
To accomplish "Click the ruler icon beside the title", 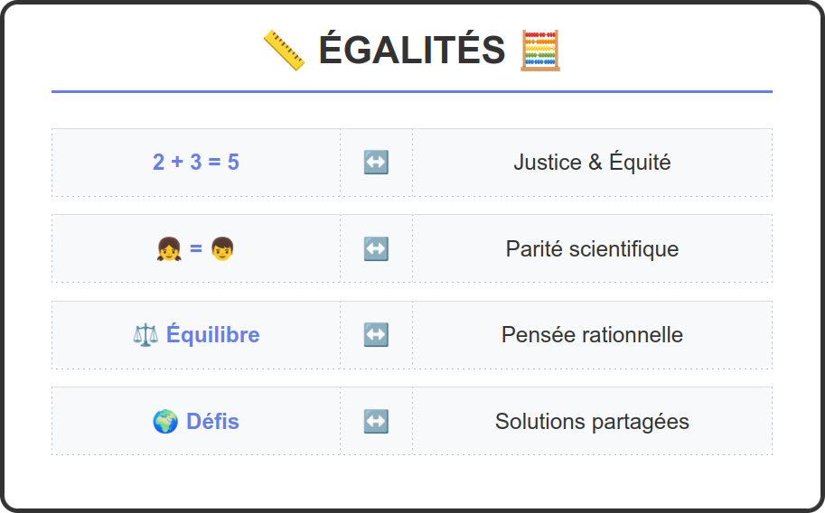I will pyautogui.click(x=284, y=50).
